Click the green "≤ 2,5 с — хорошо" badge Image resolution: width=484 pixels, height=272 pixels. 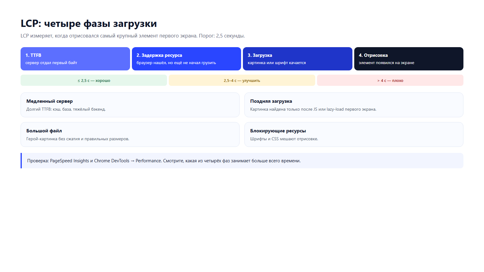tap(94, 80)
